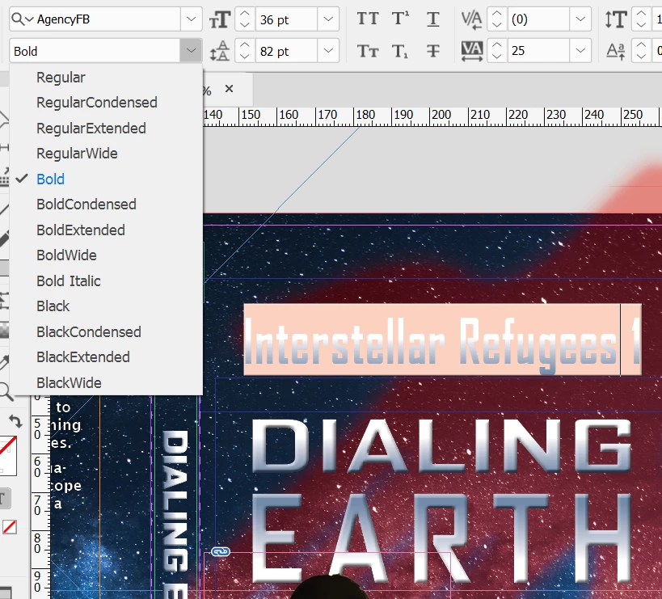662x599 pixels.
Task: Click the Superscript icon
Action: (x=400, y=19)
